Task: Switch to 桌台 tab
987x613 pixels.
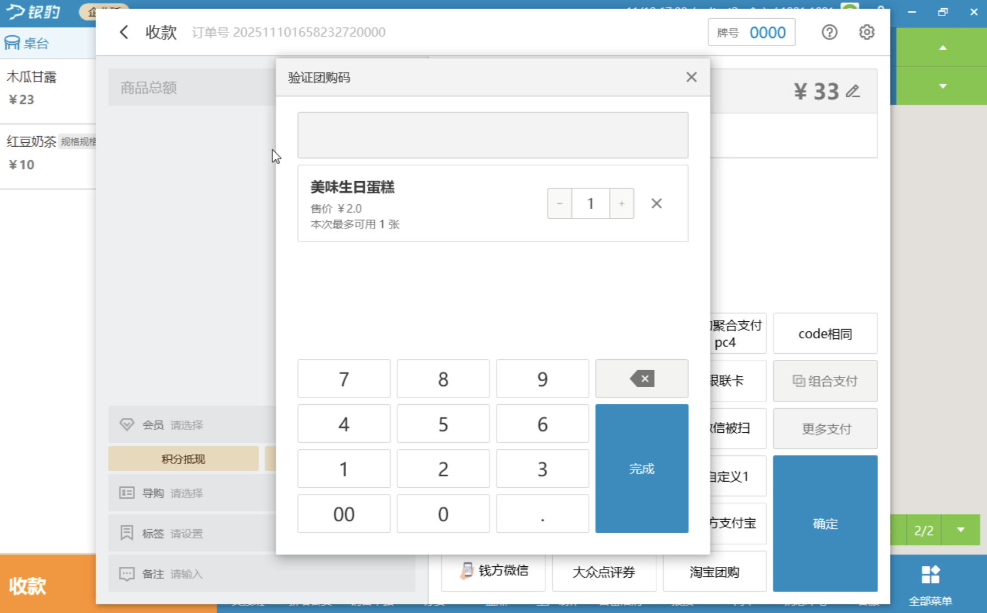Action: pyautogui.click(x=27, y=43)
